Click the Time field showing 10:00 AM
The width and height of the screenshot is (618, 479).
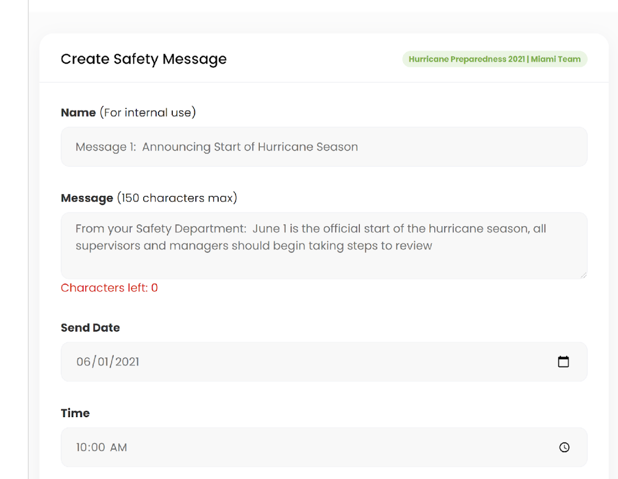tap(102, 447)
